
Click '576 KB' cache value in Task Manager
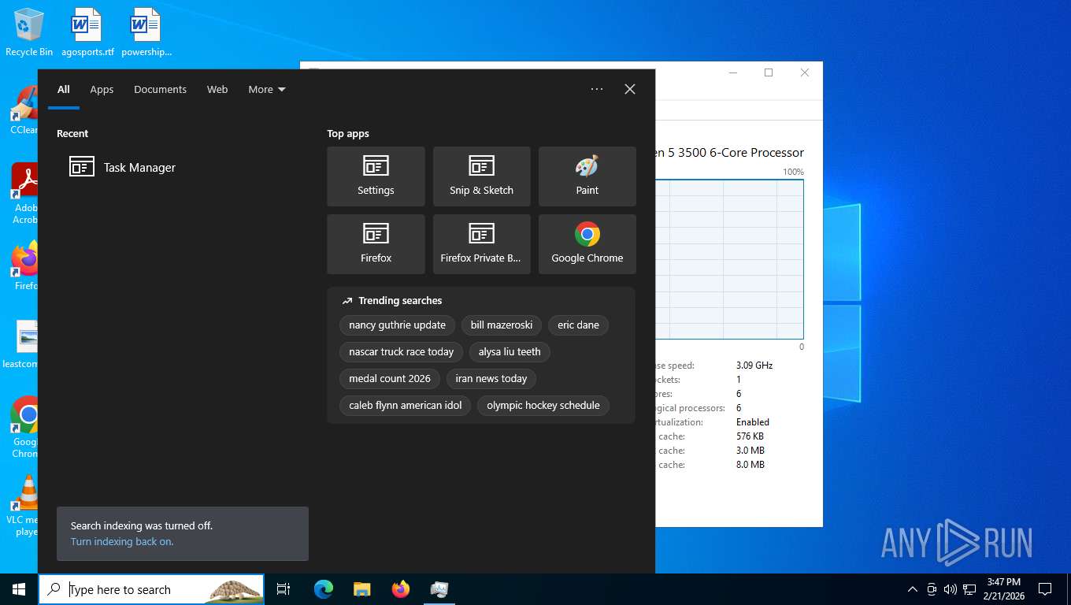pyautogui.click(x=750, y=436)
